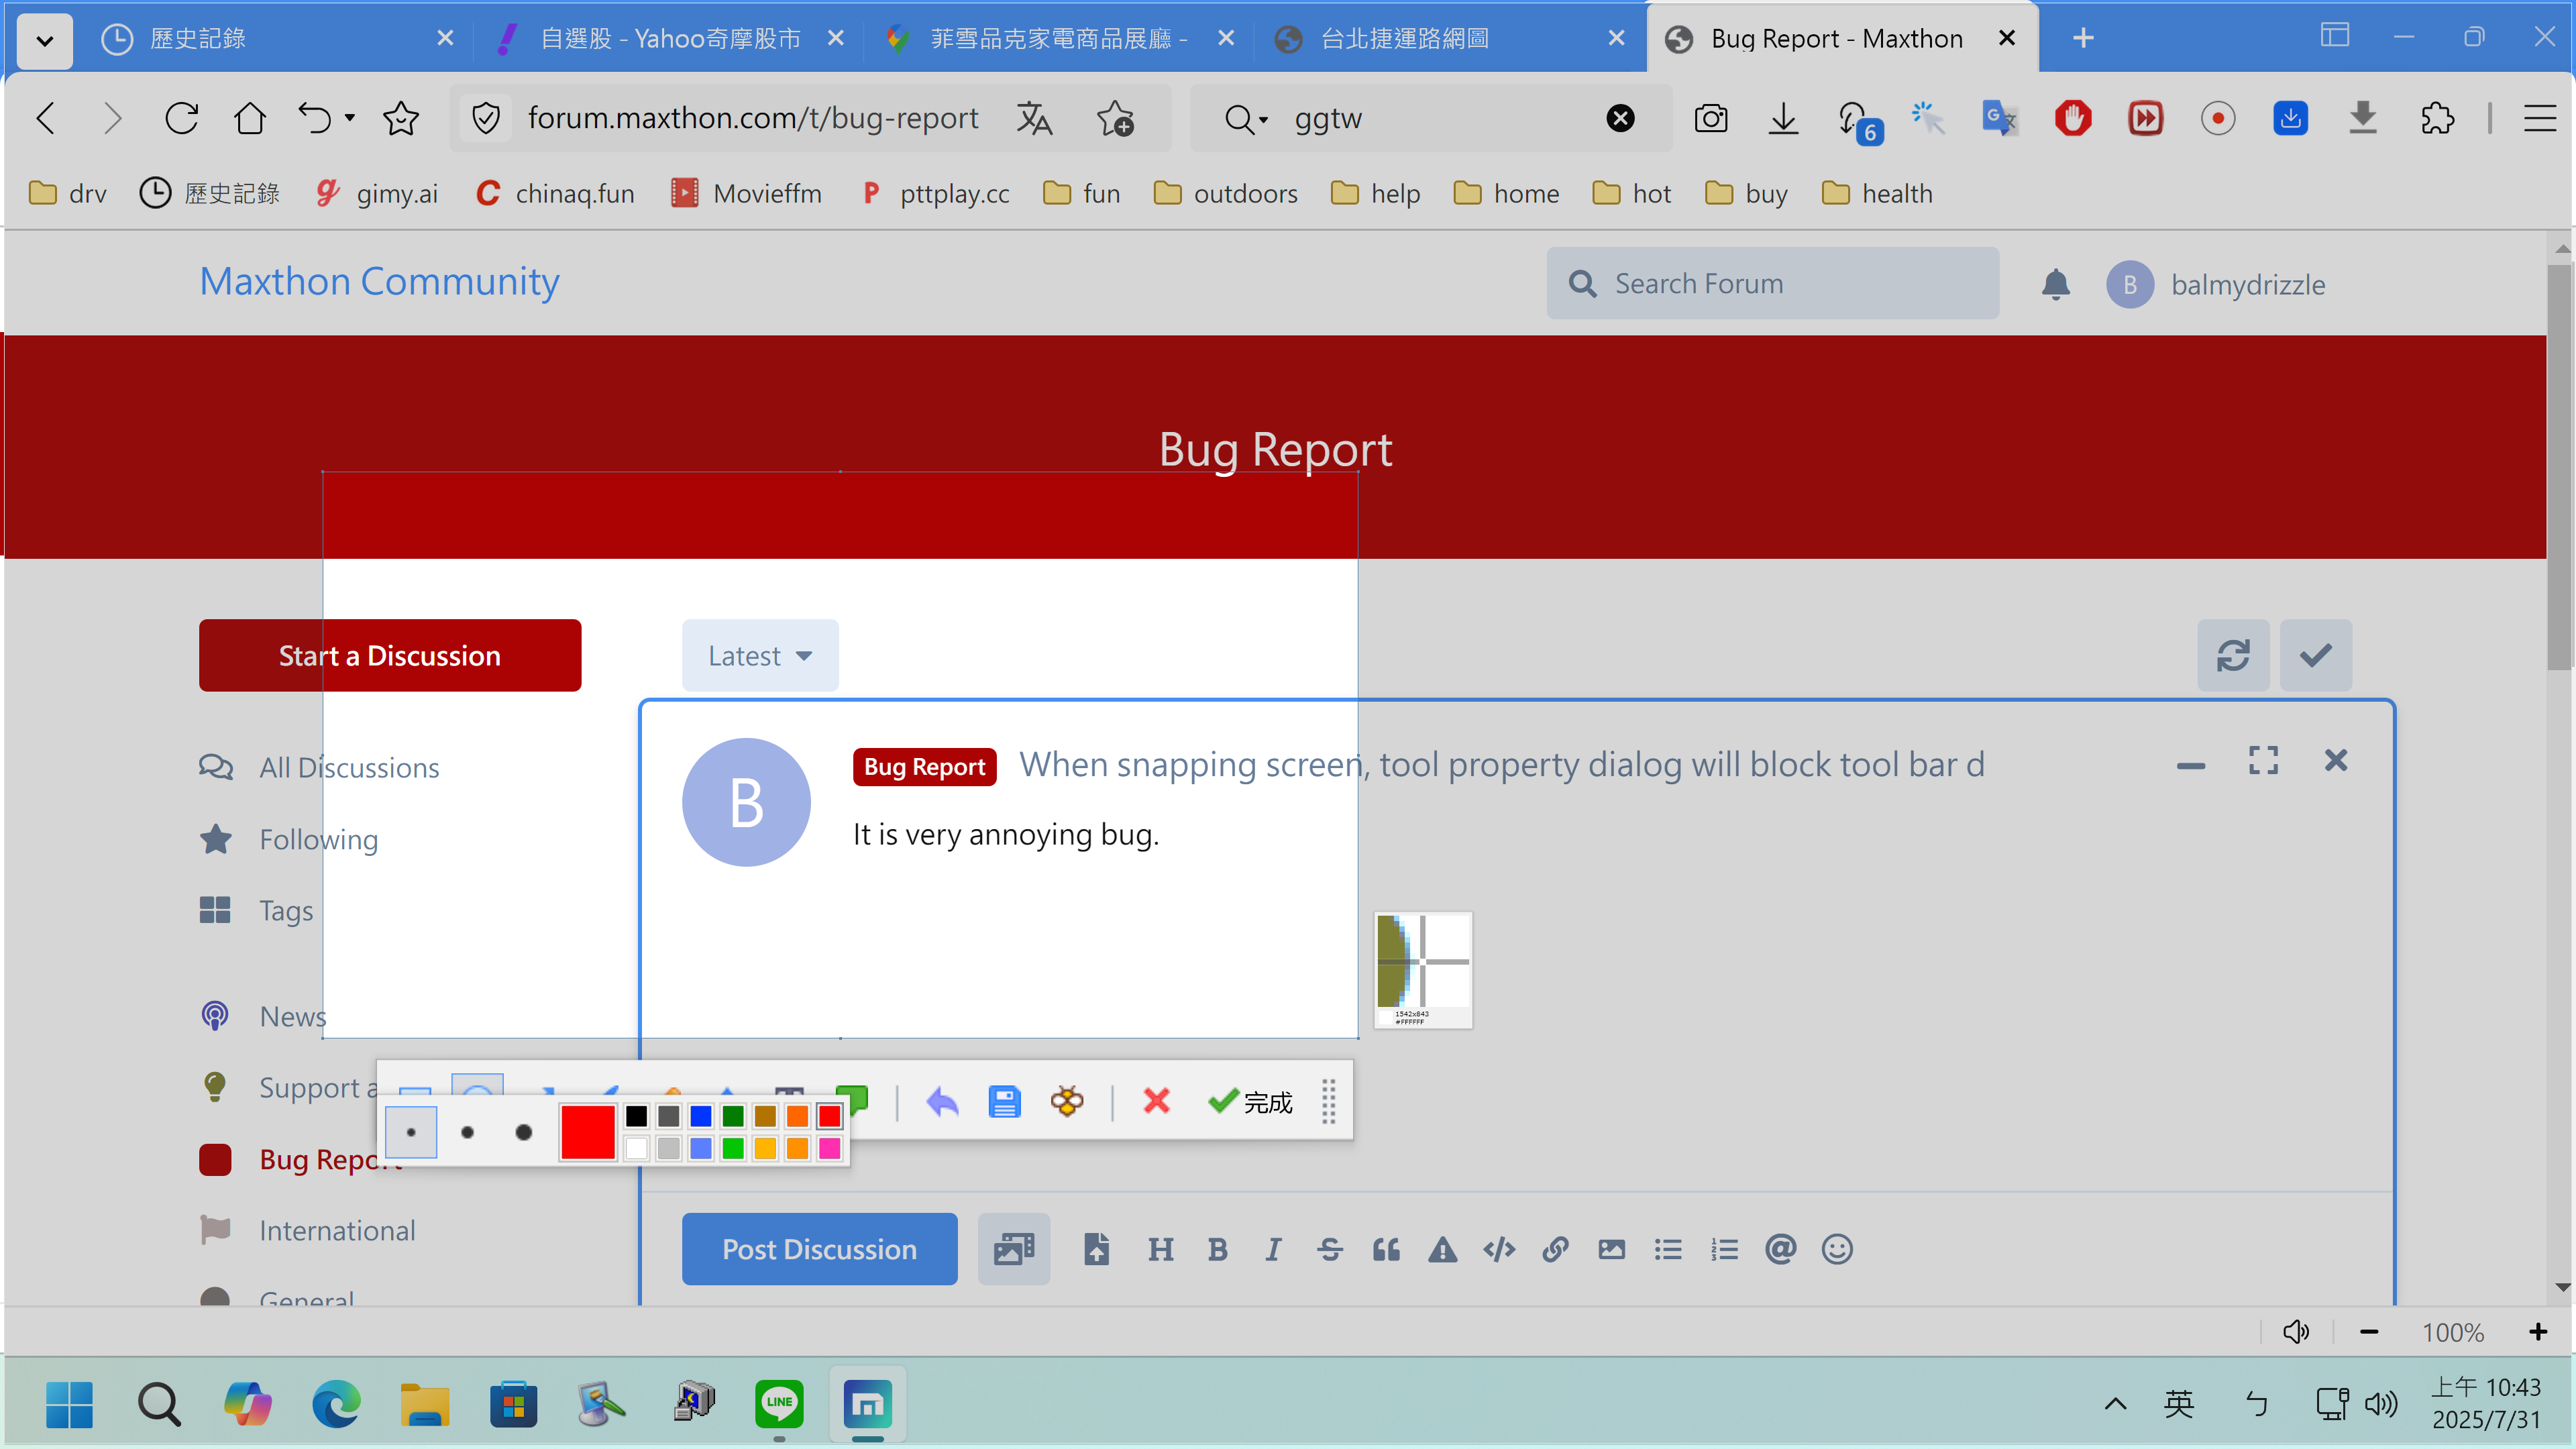Clear the ggtw search box

1620,118
